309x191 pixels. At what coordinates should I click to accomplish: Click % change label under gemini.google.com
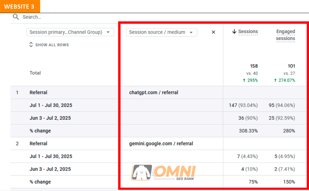point(40,182)
